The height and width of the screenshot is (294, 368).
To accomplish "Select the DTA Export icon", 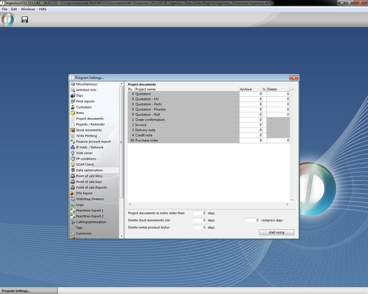I will (x=73, y=193).
